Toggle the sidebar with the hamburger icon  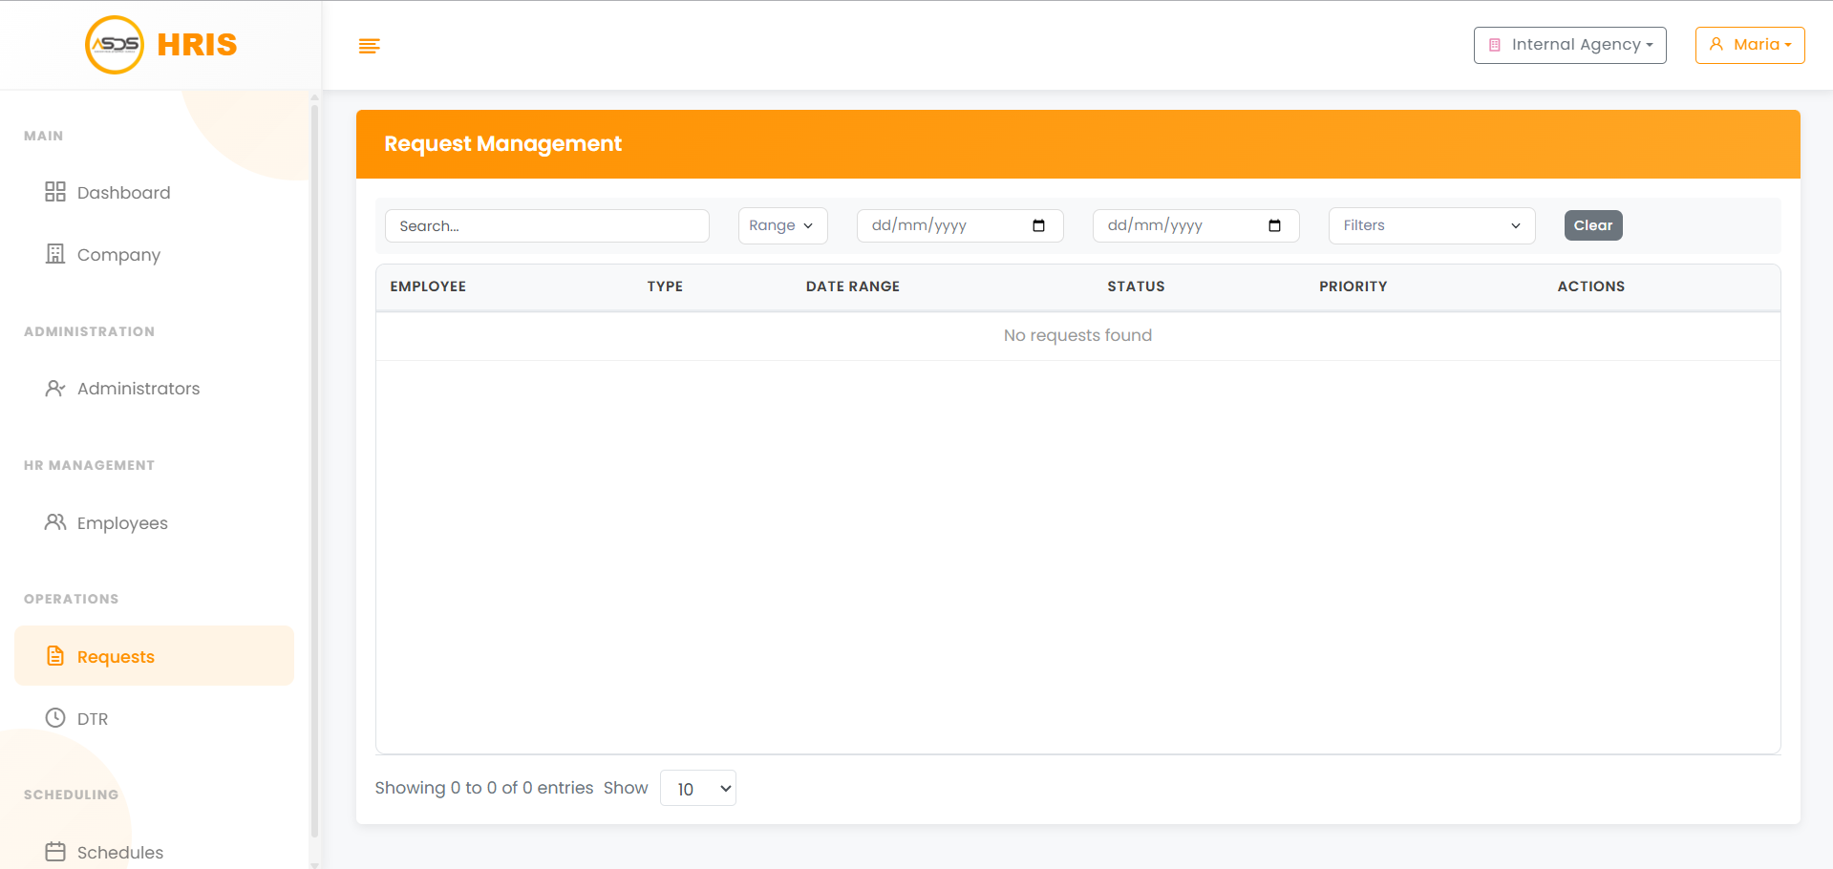369,45
